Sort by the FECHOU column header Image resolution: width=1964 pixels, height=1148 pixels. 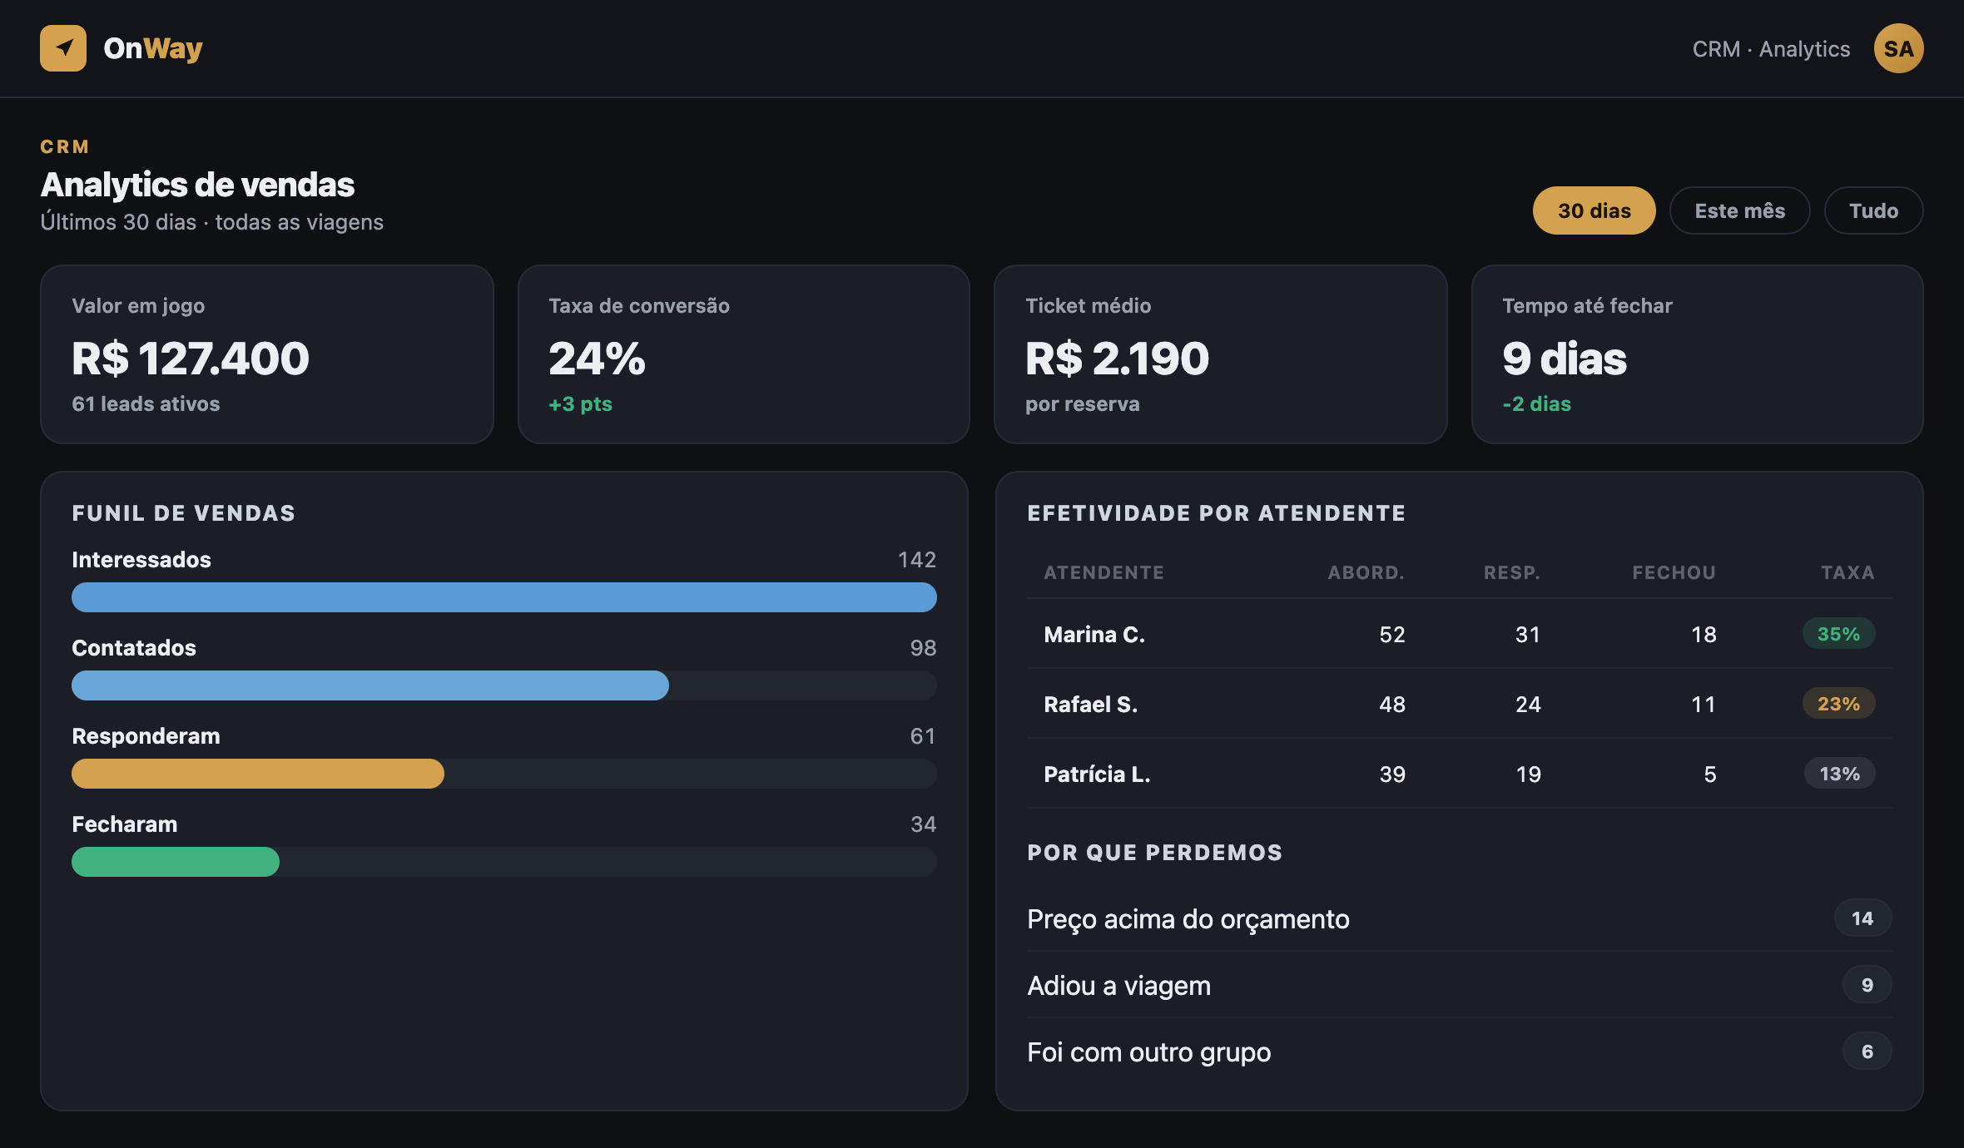pyautogui.click(x=1674, y=572)
